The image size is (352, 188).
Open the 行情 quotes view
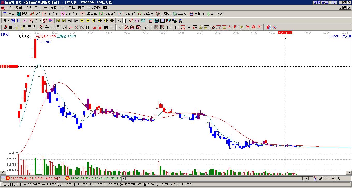tap(8, 14)
